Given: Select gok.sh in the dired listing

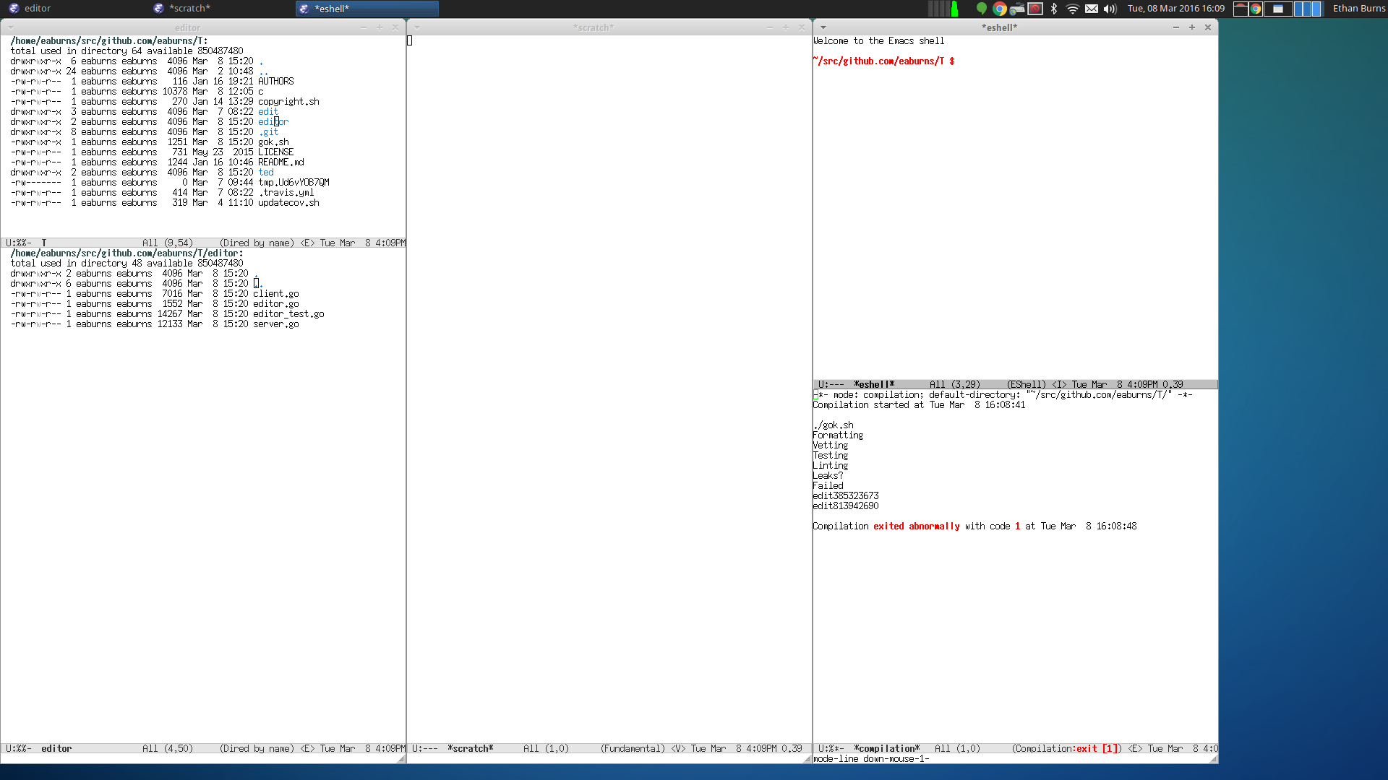Looking at the screenshot, I should tap(273, 142).
